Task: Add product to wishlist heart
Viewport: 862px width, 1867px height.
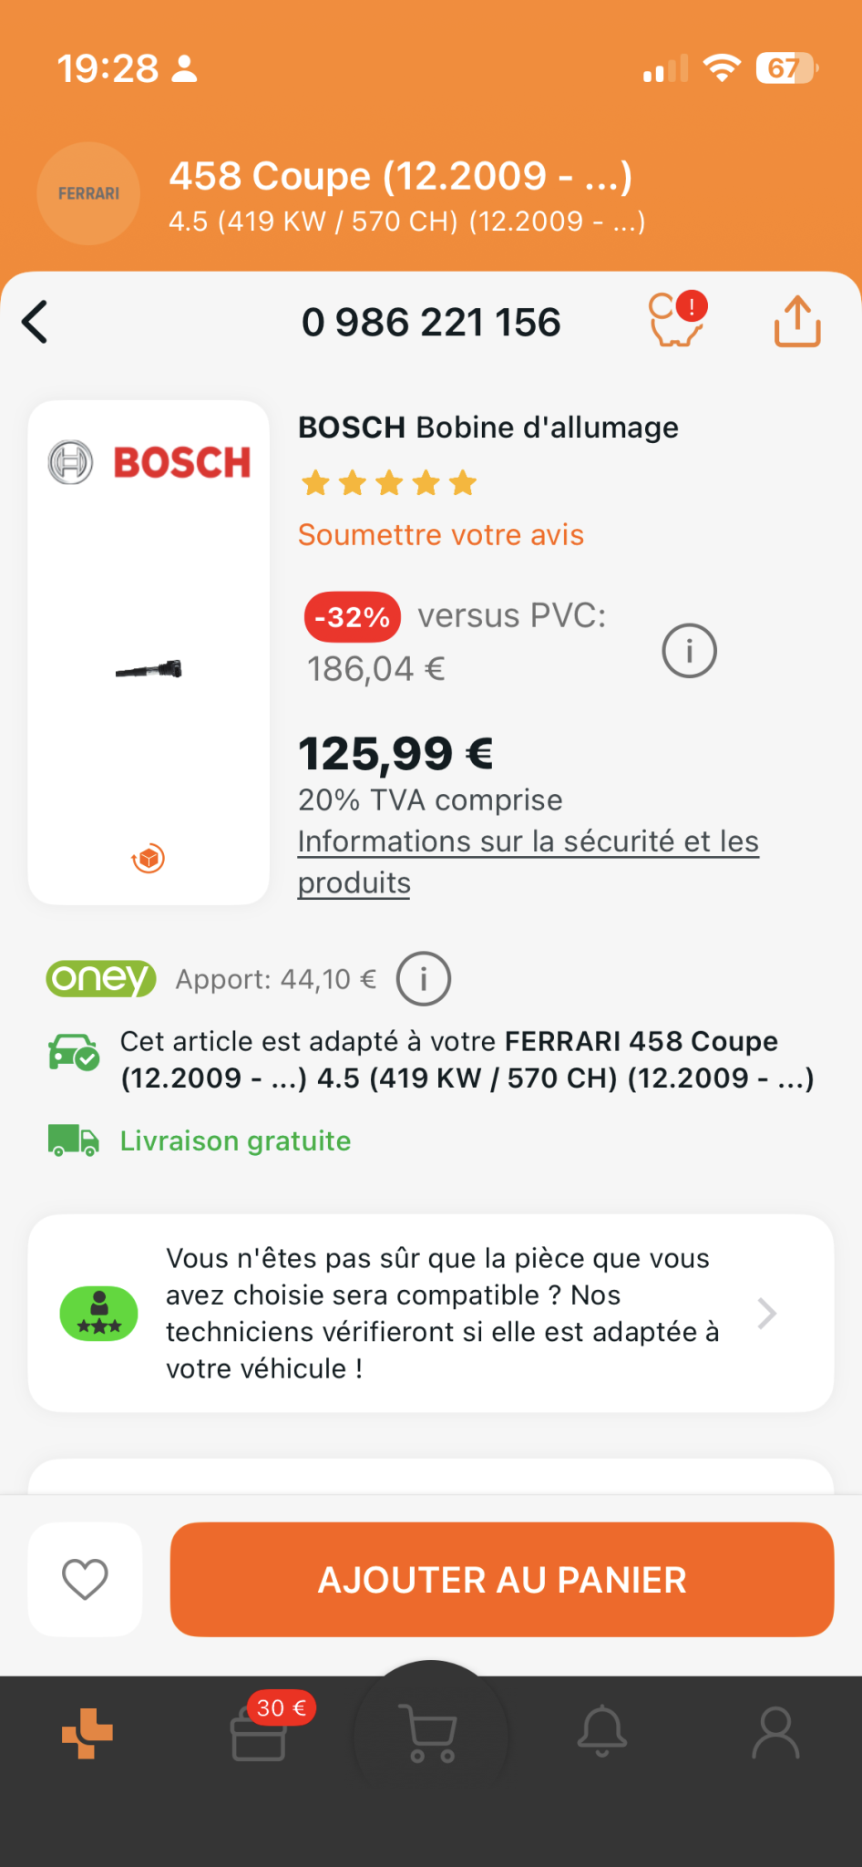Action: (x=85, y=1579)
